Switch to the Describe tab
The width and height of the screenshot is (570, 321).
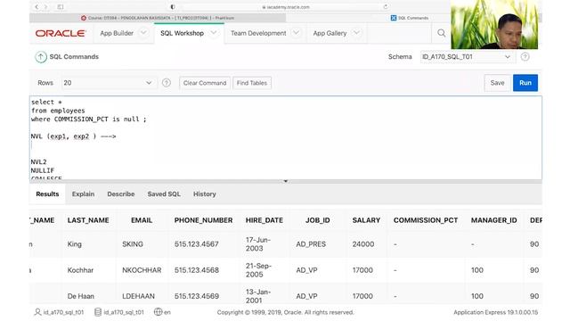click(121, 194)
